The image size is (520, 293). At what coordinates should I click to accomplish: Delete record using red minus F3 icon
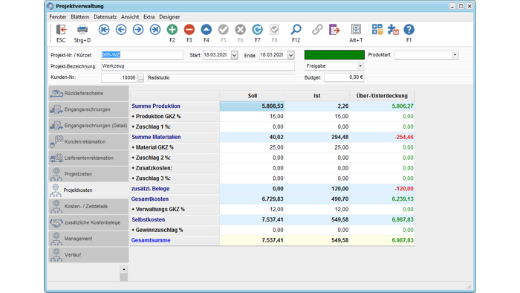[189, 30]
